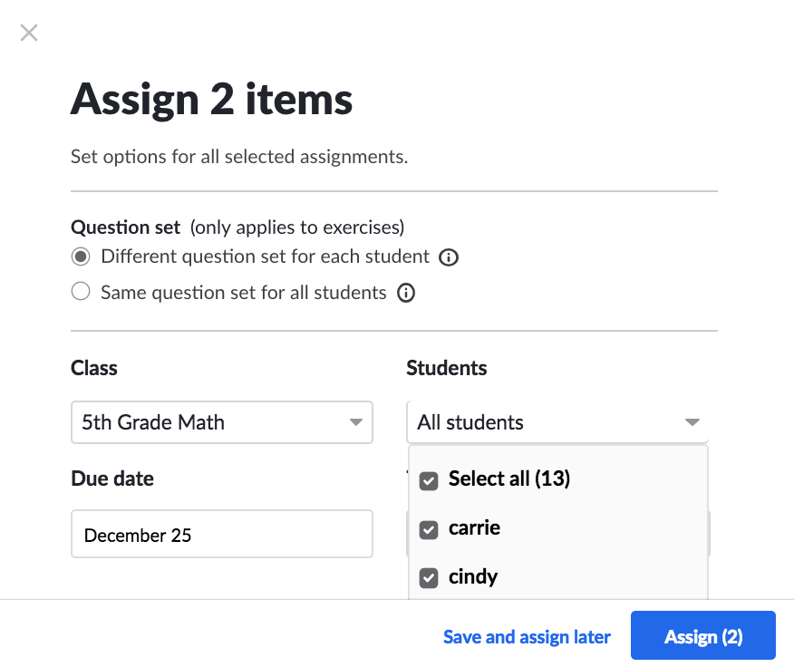This screenshot has height=667, width=794.
Task: Uncheck the checkbox for student carrie
Action: 429,529
